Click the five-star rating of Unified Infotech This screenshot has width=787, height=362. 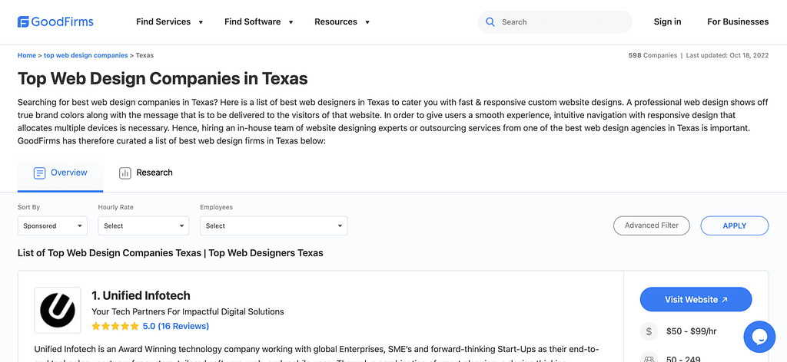pos(115,326)
